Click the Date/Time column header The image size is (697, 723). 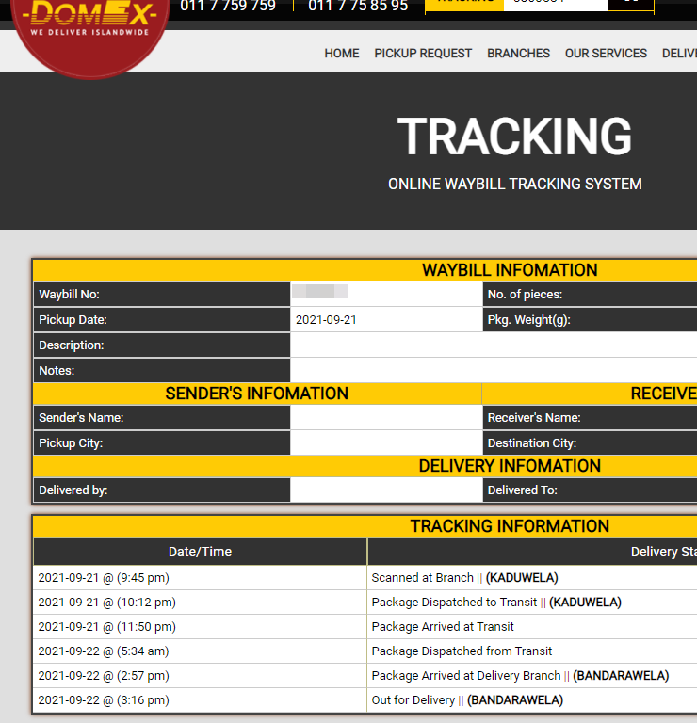pos(201,552)
